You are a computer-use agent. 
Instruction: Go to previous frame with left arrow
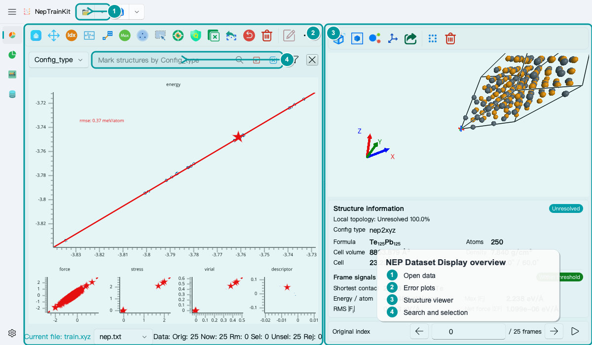(419, 331)
